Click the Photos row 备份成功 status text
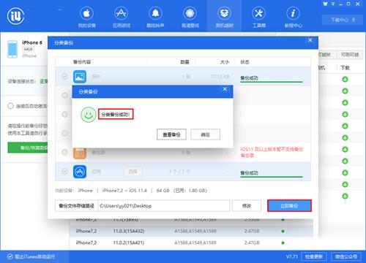Screen dimensions: 366x263 pos(249,77)
